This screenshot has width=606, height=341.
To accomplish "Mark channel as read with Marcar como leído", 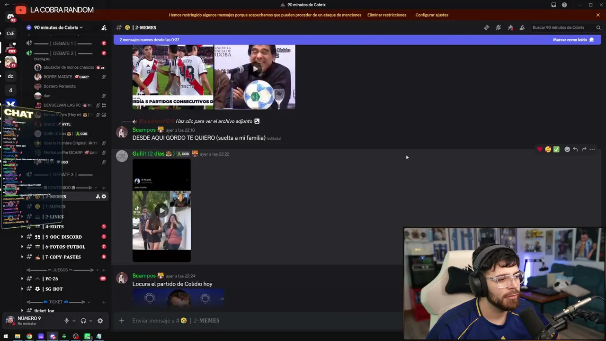I will (573, 40).
